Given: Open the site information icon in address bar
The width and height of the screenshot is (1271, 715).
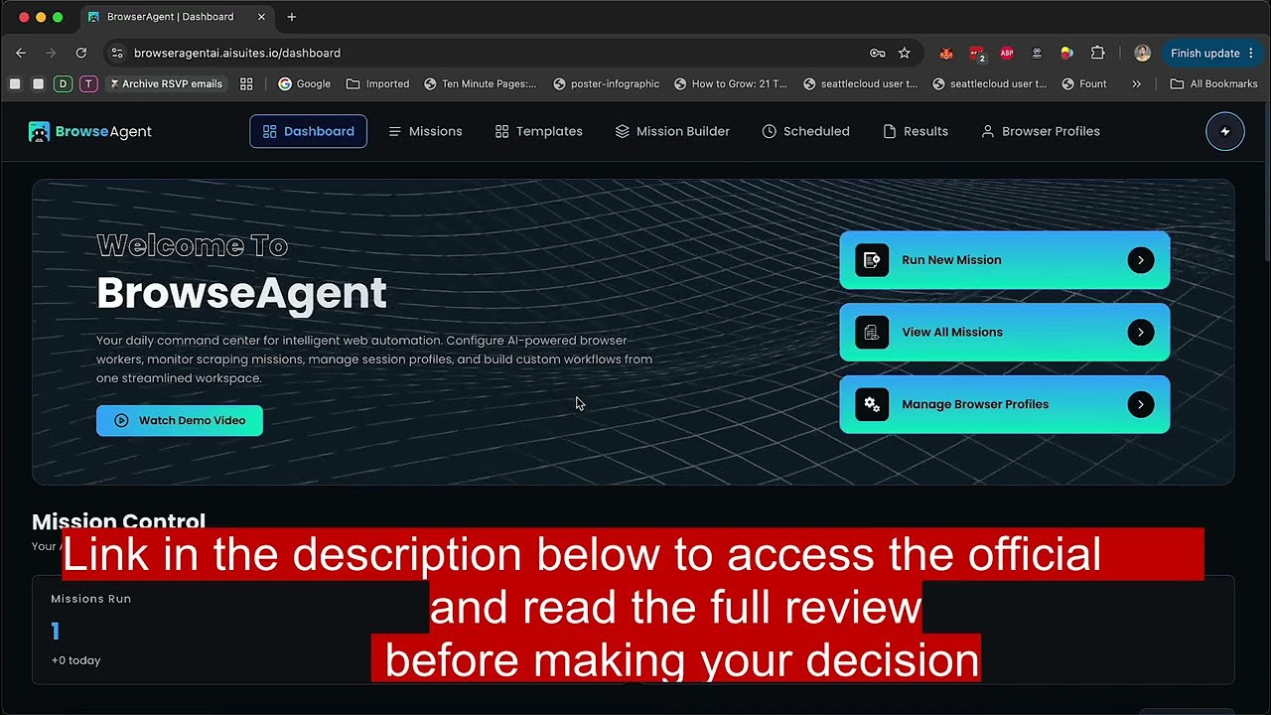Looking at the screenshot, I should pyautogui.click(x=117, y=53).
